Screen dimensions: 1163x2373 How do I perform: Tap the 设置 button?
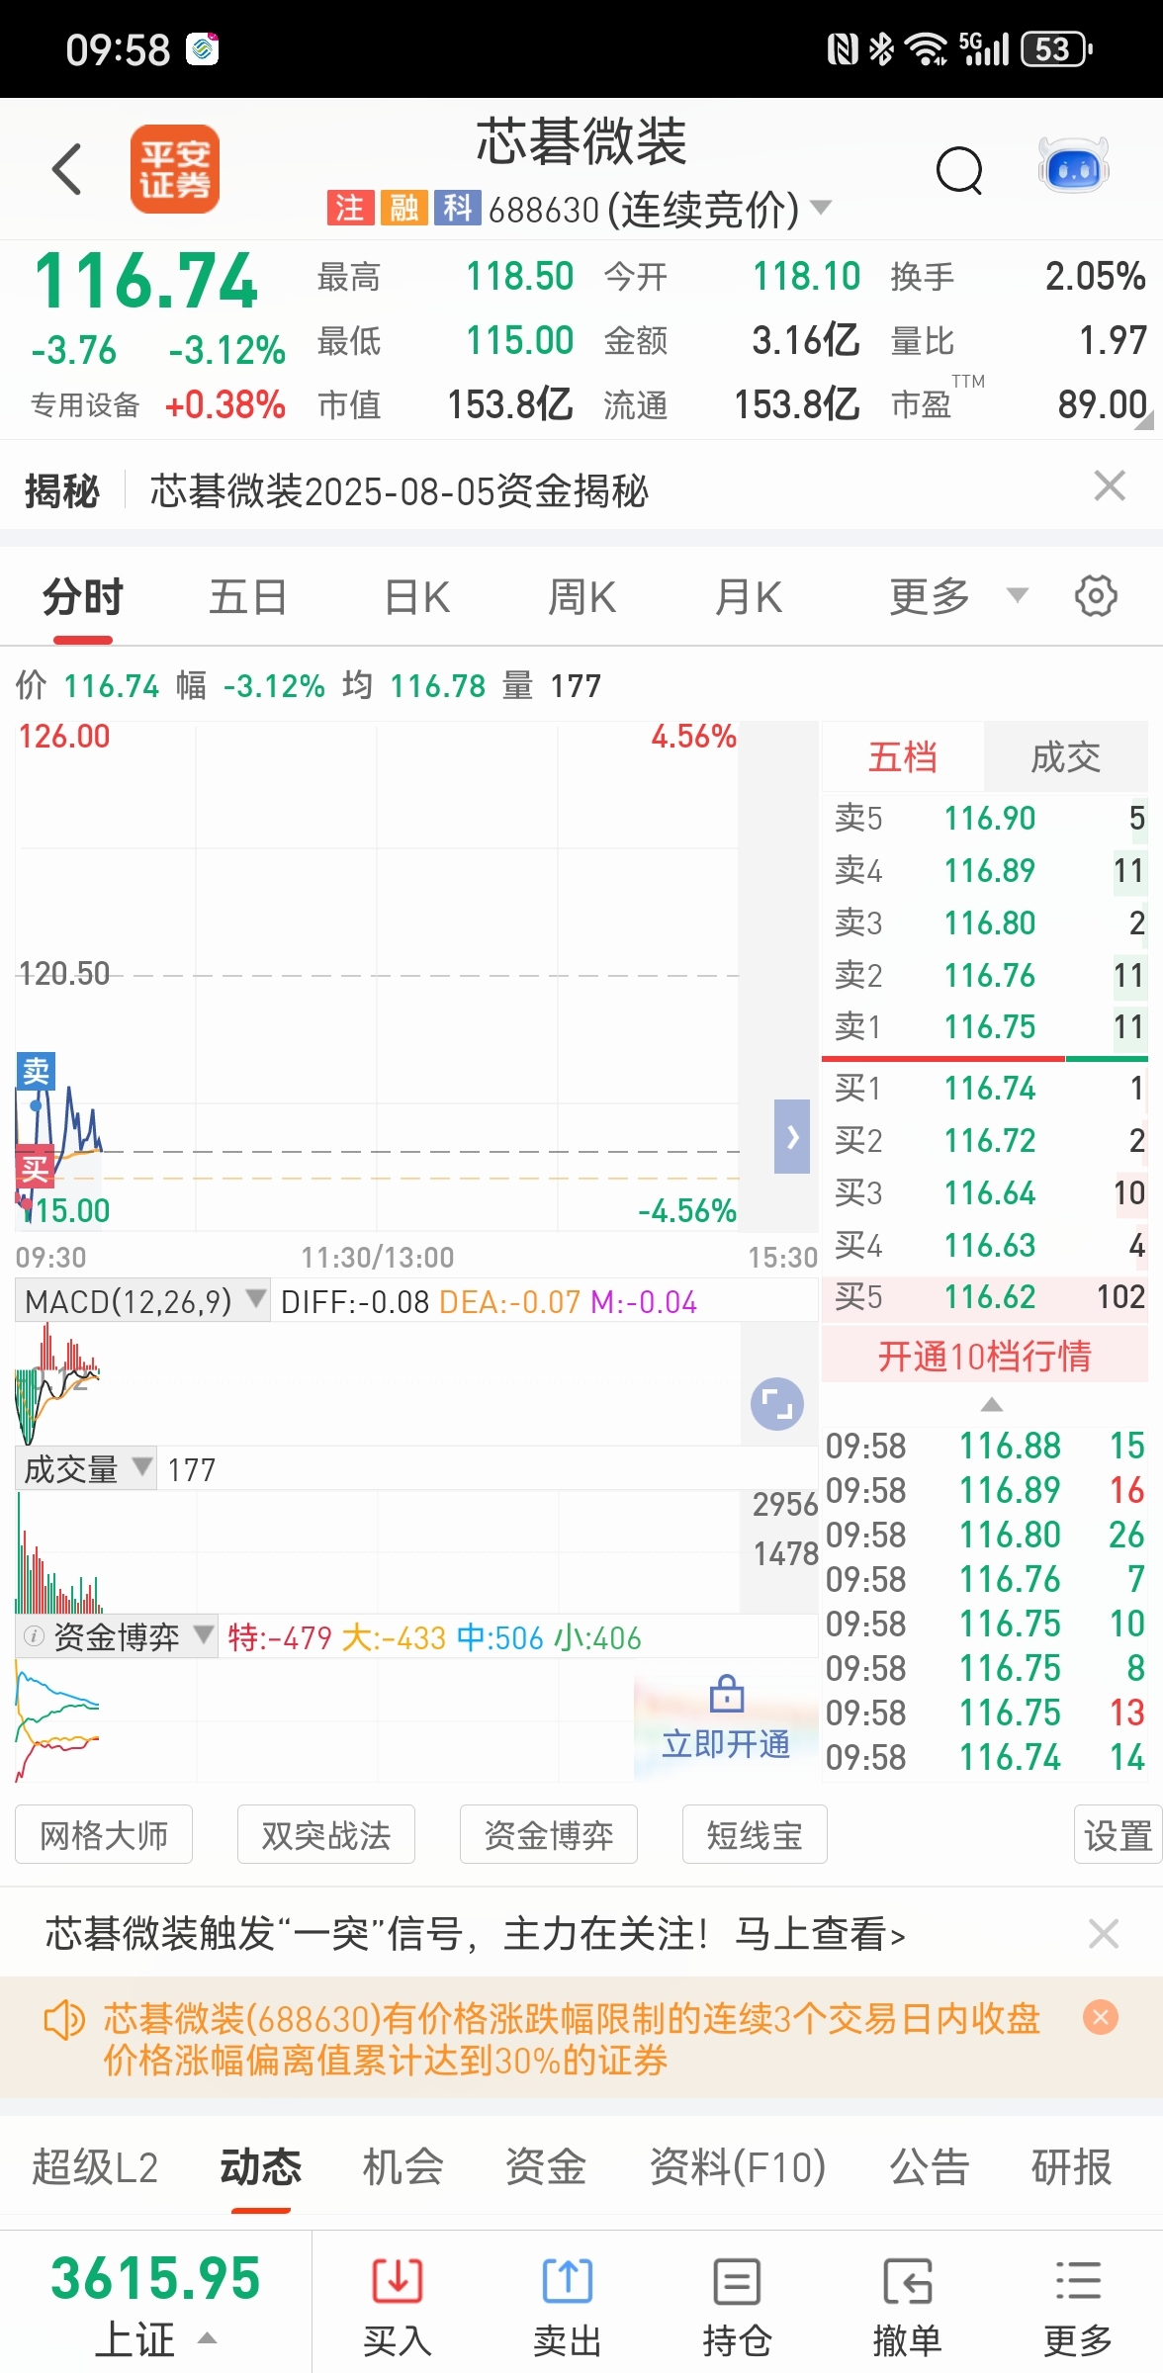[x=1118, y=1835]
